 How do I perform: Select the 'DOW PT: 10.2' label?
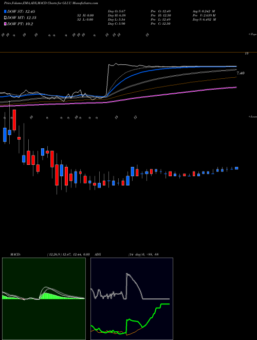click(x=20, y=24)
